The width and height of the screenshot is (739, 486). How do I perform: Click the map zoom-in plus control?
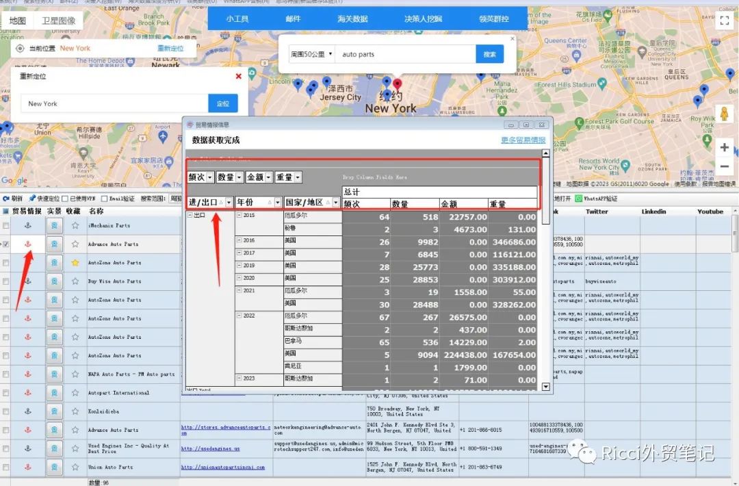724,147
